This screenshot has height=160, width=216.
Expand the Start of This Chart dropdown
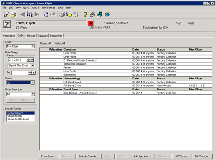(x=32, y=65)
